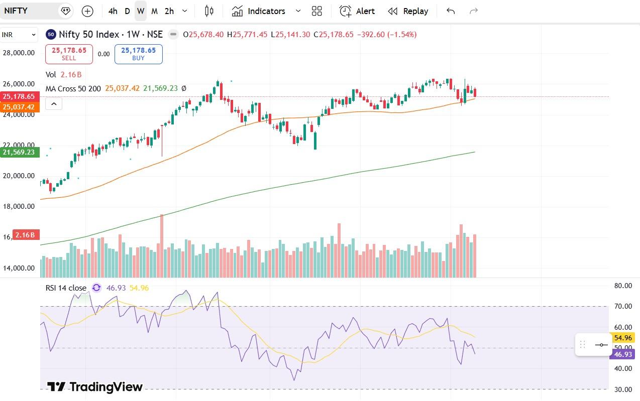Click the plus icon to compare symbols
The width and height of the screenshot is (640, 401).
click(x=87, y=11)
